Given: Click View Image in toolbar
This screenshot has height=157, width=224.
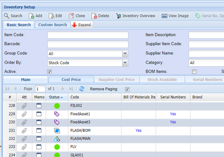Looking at the screenshot, I should [175, 16].
